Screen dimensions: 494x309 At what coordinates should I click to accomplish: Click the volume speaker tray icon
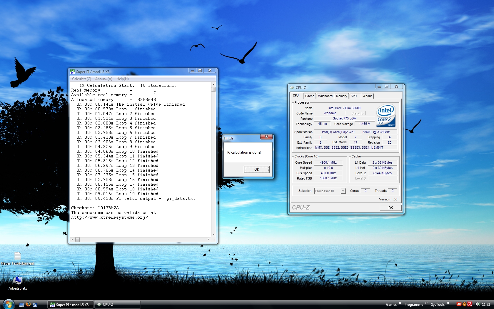477,304
